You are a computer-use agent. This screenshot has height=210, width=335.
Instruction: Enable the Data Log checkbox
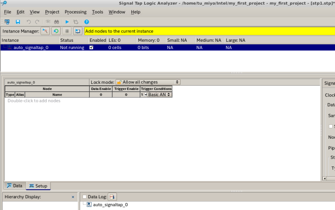[85, 197]
